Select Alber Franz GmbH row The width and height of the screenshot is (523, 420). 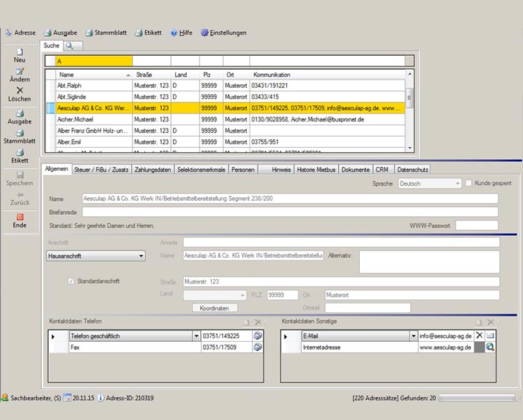[225, 130]
